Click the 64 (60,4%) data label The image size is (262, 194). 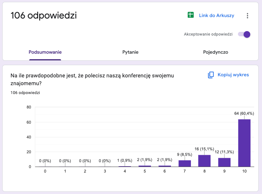click(244, 113)
